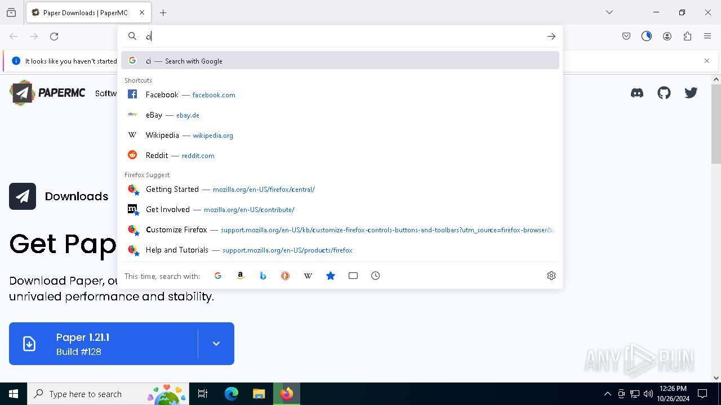The image size is (721, 405).
Task: Open the notification center
Action: tap(702, 394)
